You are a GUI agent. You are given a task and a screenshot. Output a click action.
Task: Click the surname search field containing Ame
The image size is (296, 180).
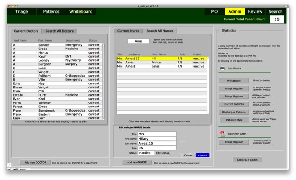[138, 41]
